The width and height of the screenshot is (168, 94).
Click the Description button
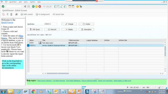click(x=86, y=30)
